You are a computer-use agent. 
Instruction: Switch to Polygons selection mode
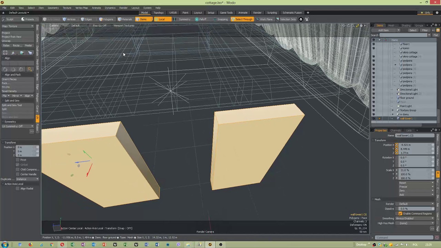point(106,19)
